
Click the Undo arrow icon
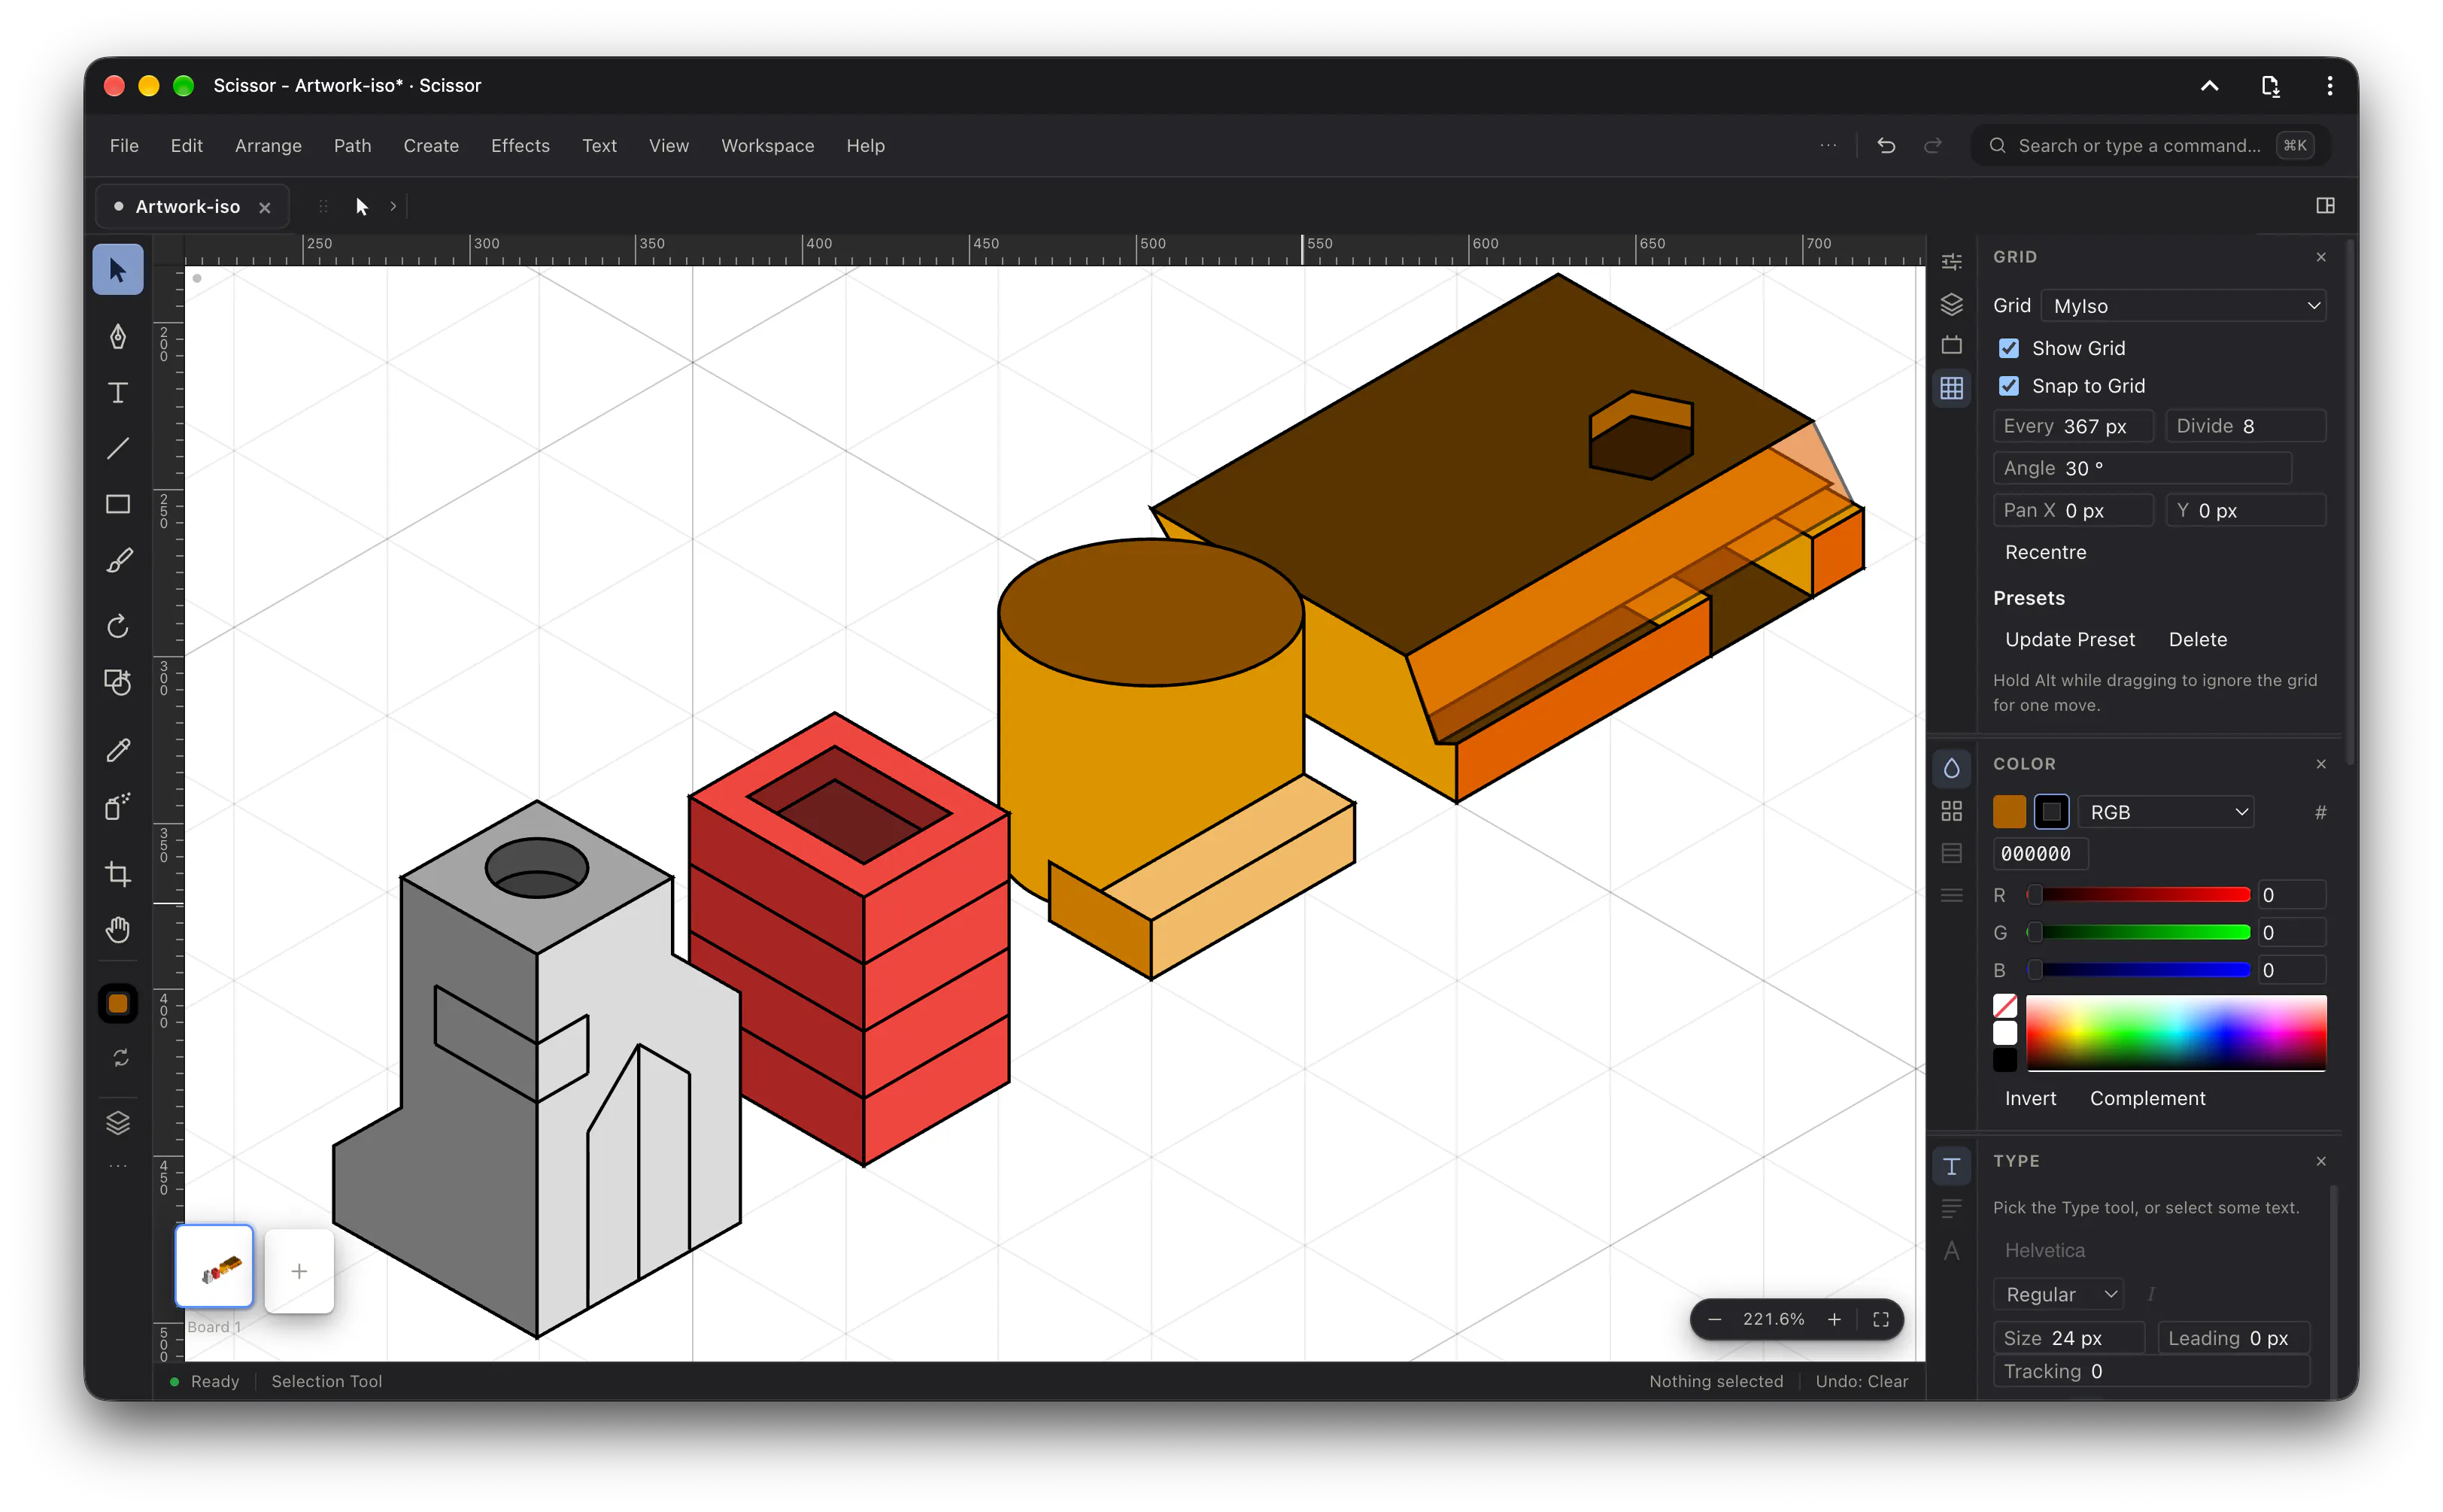point(1886,146)
